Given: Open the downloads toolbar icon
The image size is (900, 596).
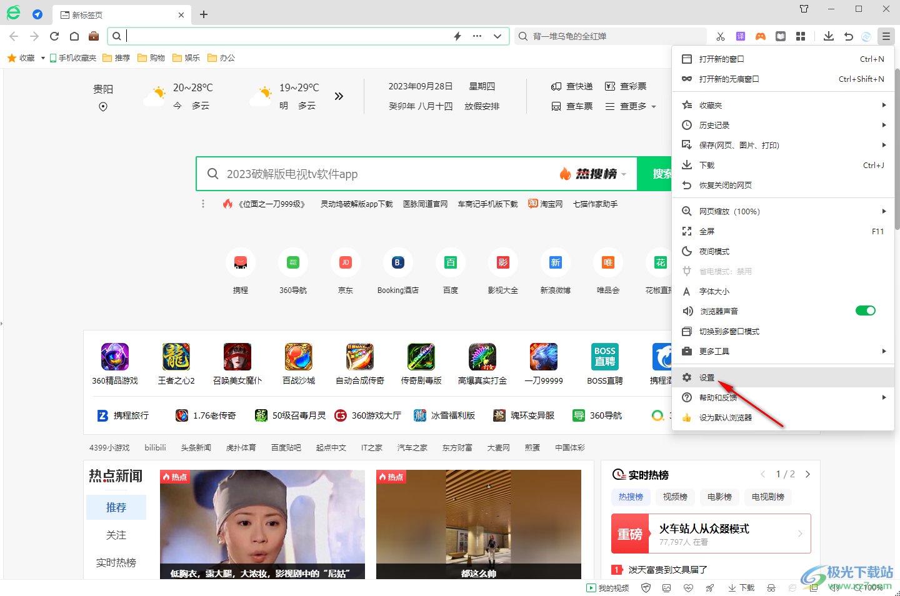Looking at the screenshot, I should pyautogui.click(x=829, y=36).
